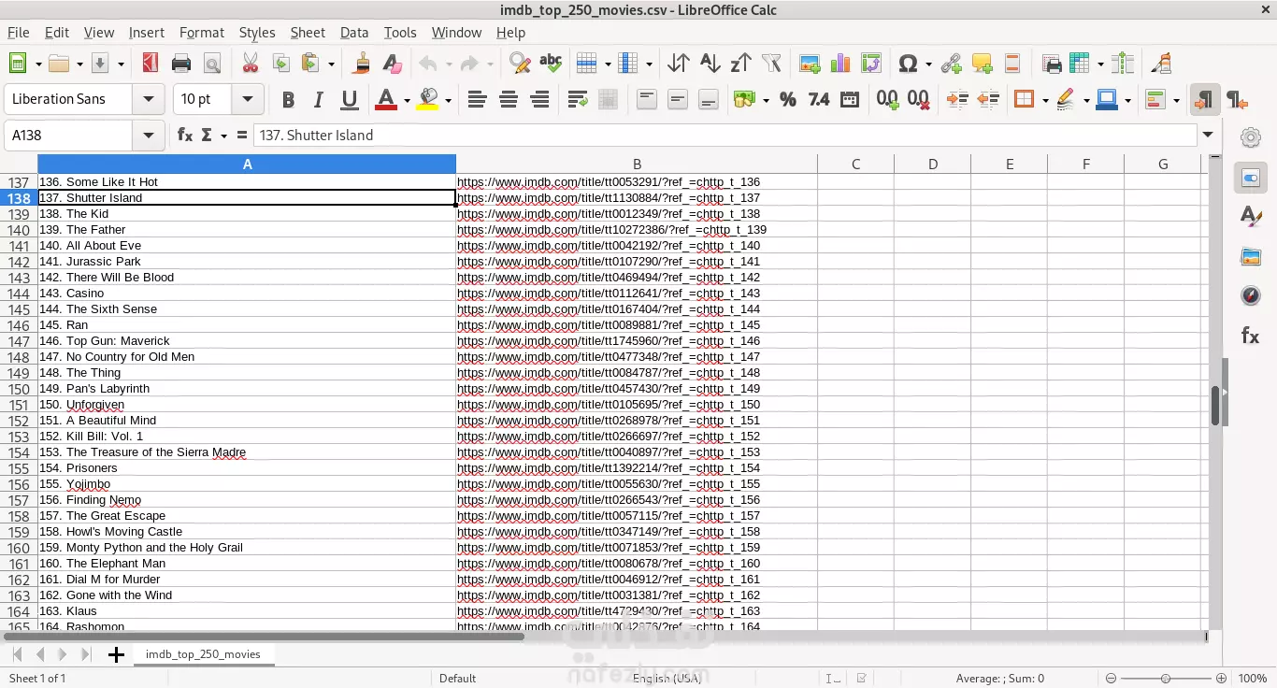Click the Copy icon
Image resolution: width=1277 pixels, height=688 pixels.
(x=280, y=64)
